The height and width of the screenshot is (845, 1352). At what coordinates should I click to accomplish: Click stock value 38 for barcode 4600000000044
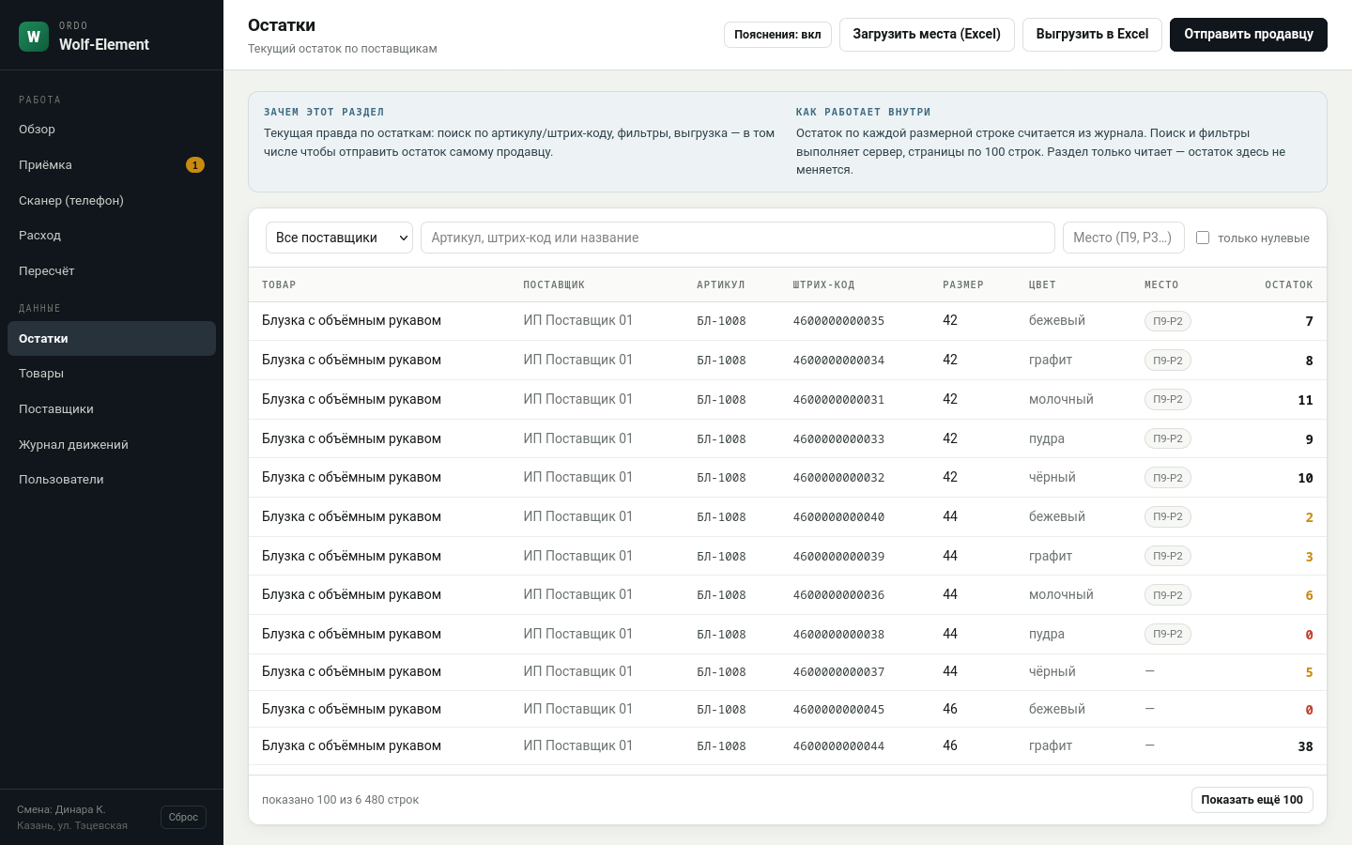[x=1305, y=746]
